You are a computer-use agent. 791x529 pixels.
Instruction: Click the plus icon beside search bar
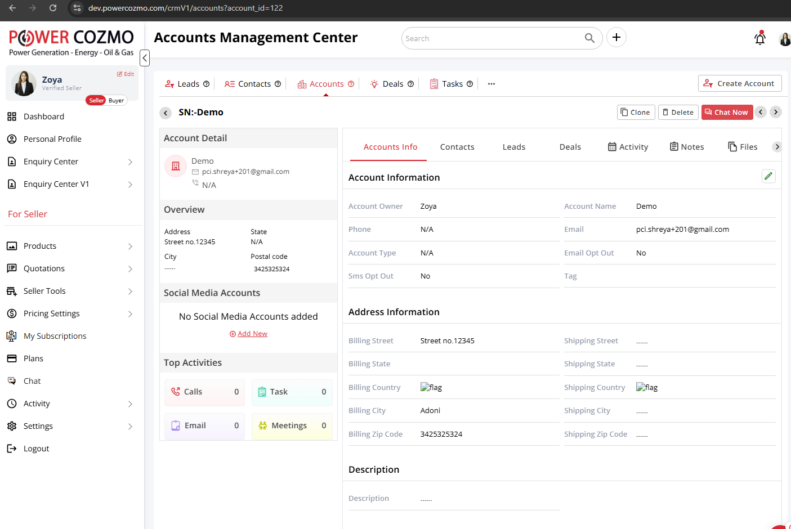(x=616, y=38)
